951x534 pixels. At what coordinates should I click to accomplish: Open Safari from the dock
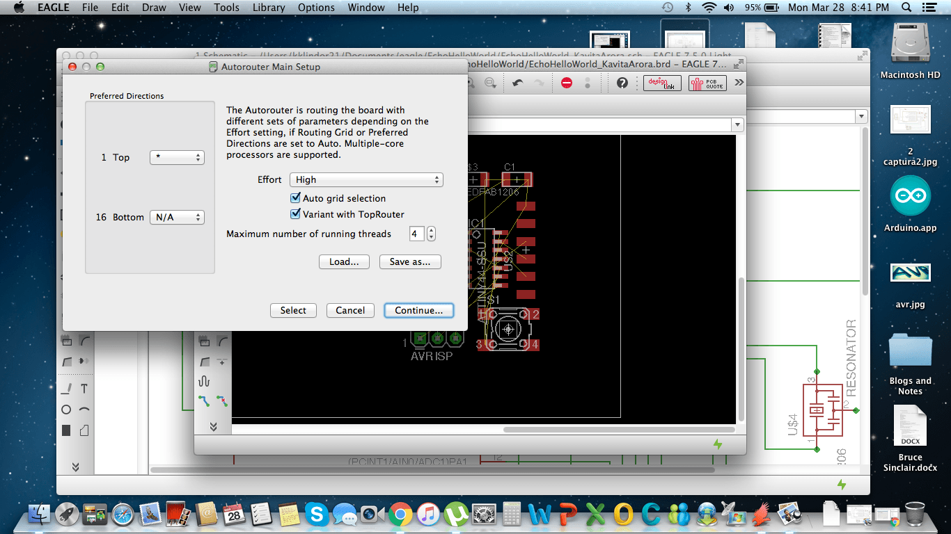pos(122,515)
